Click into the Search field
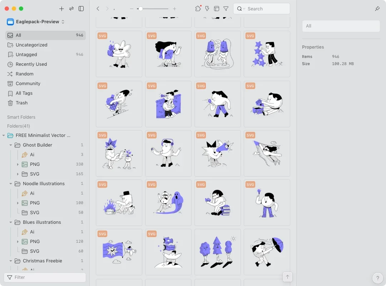Screen dimensions: 386x286 (261, 9)
